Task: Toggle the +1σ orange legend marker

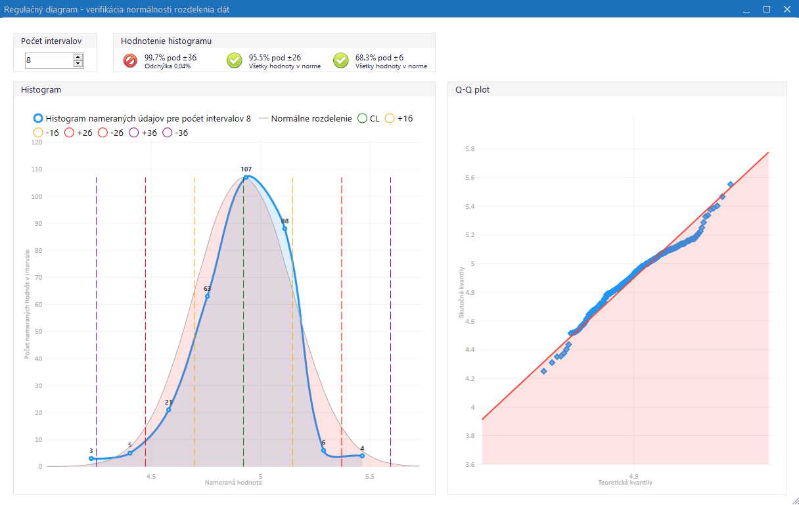Action: coord(390,119)
